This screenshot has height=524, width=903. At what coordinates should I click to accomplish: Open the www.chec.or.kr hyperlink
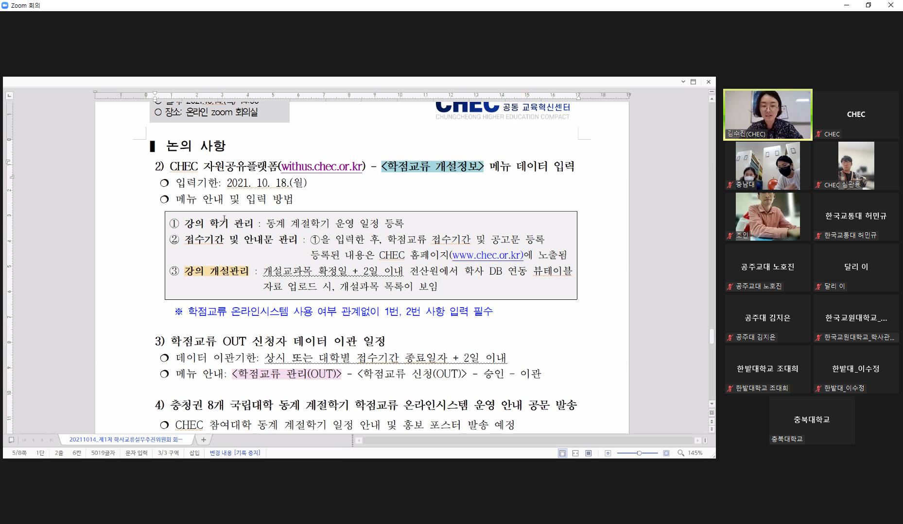pyautogui.click(x=487, y=255)
